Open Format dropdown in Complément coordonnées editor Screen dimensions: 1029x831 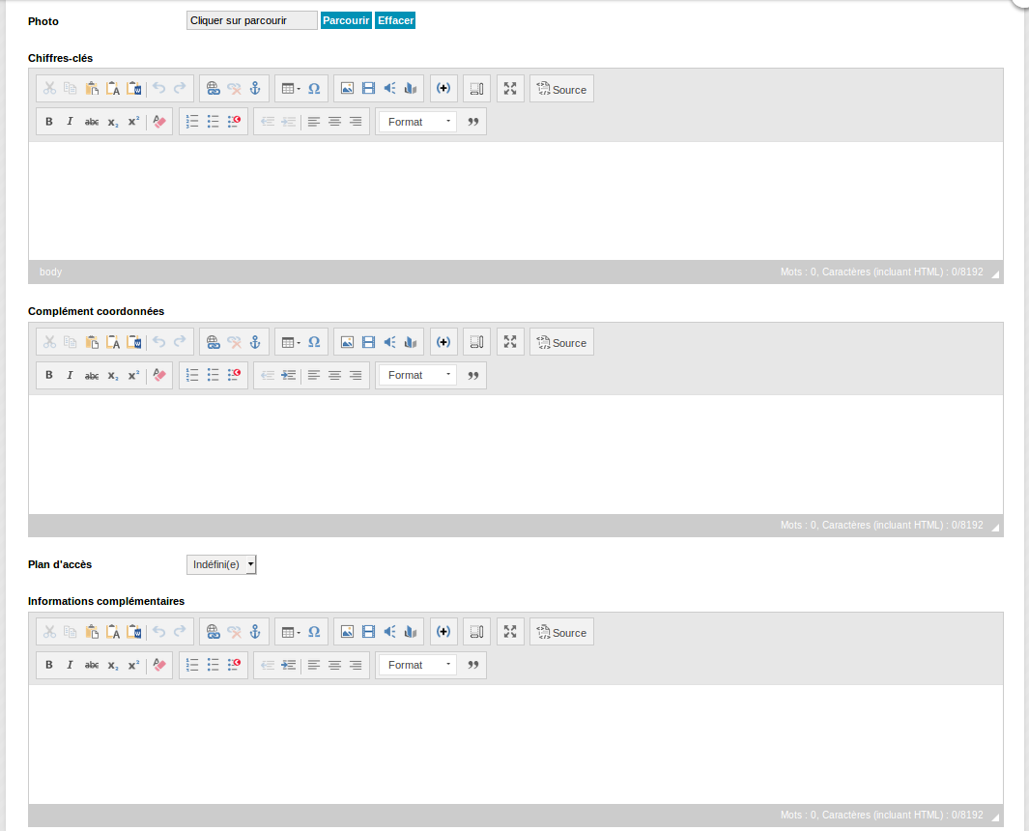tap(417, 376)
